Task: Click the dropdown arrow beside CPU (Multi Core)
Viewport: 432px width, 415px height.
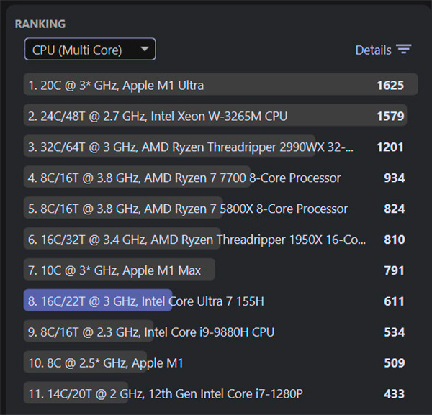Action: click(145, 49)
